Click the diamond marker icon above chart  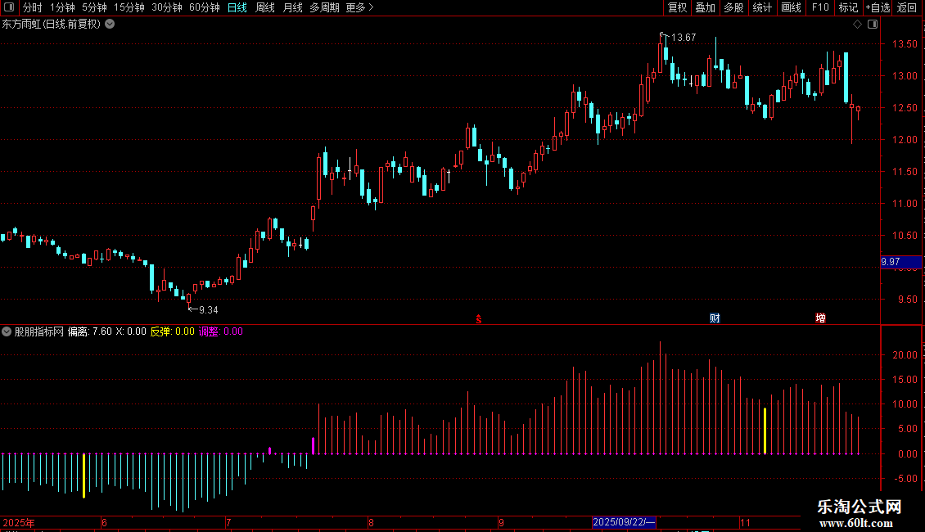857,25
